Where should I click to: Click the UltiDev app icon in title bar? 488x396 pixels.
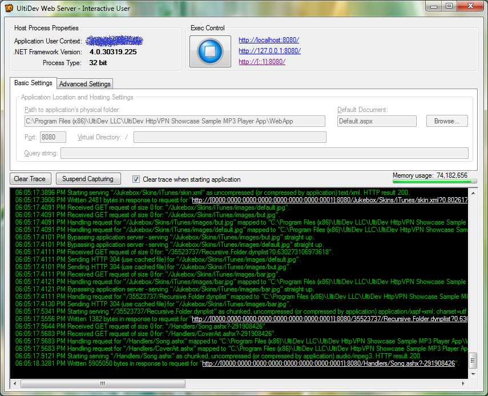[9, 8]
